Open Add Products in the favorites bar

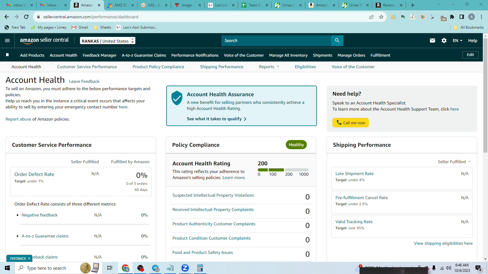[x=32, y=55]
